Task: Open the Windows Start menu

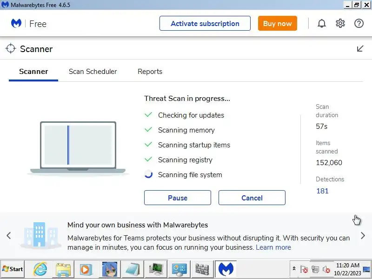Action: (13, 269)
